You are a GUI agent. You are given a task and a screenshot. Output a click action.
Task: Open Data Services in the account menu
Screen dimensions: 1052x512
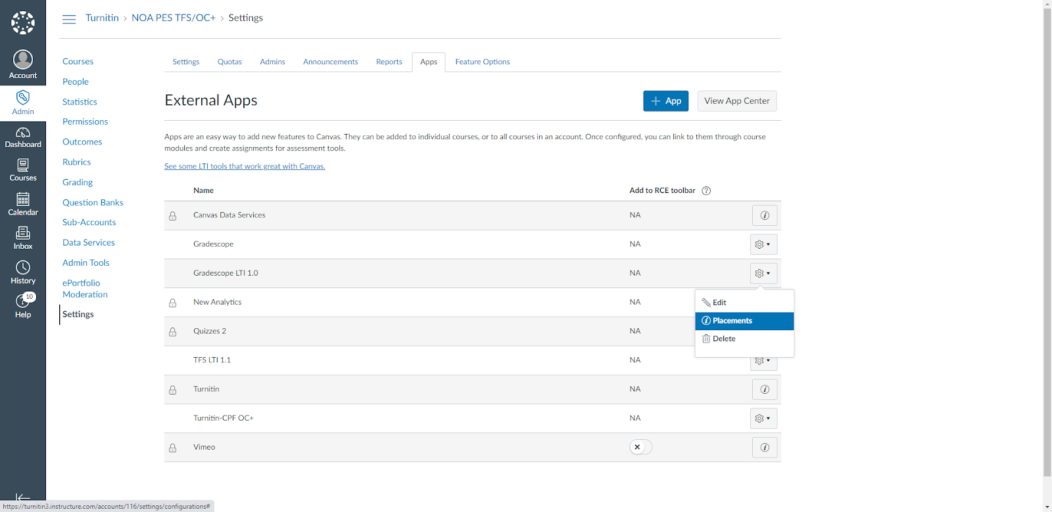coord(89,243)
